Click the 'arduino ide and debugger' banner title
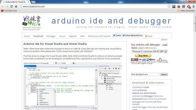Viewport: 196px width, 110px height. (x=111, y=21)
